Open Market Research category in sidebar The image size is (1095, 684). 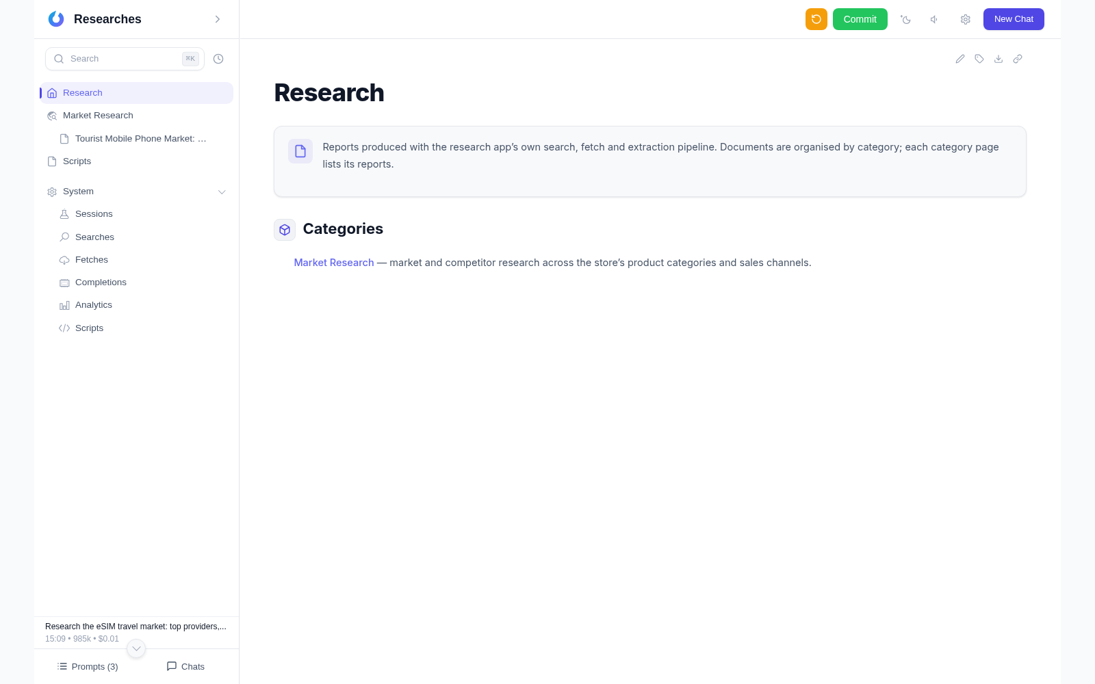coord(136,116)
